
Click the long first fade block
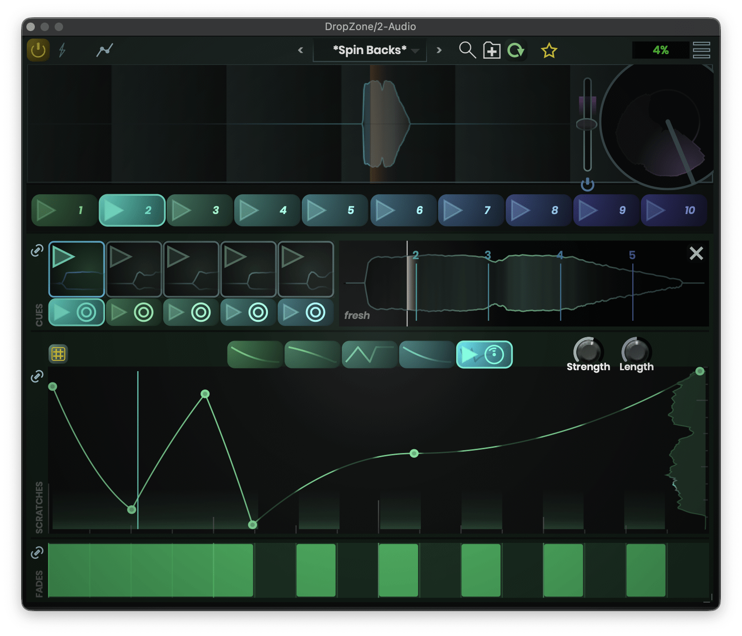click(151, 570)
